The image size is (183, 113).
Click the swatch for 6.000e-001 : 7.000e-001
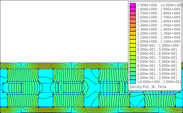[133, 58]
